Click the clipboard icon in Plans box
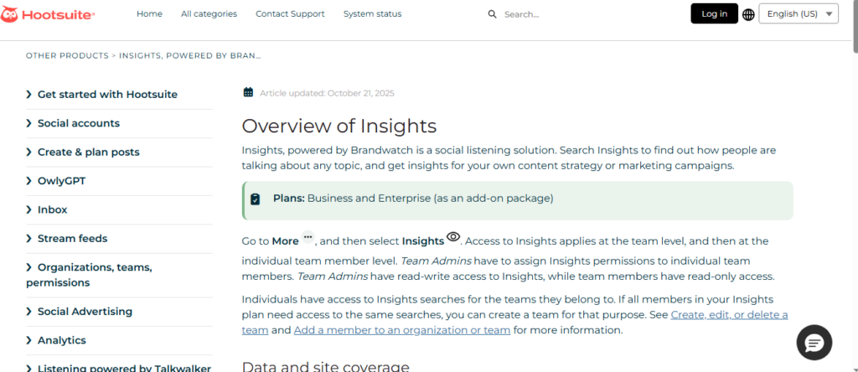The height and width of the screenshot is (372, 858). [x=255, y=199]
